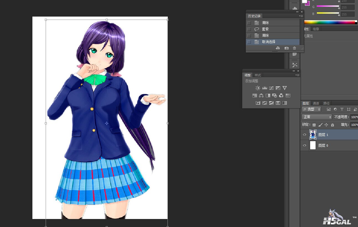Collapse the 调整 panel to icons
The height and width of the screenshot is (227, 358).
pos(294,71)
